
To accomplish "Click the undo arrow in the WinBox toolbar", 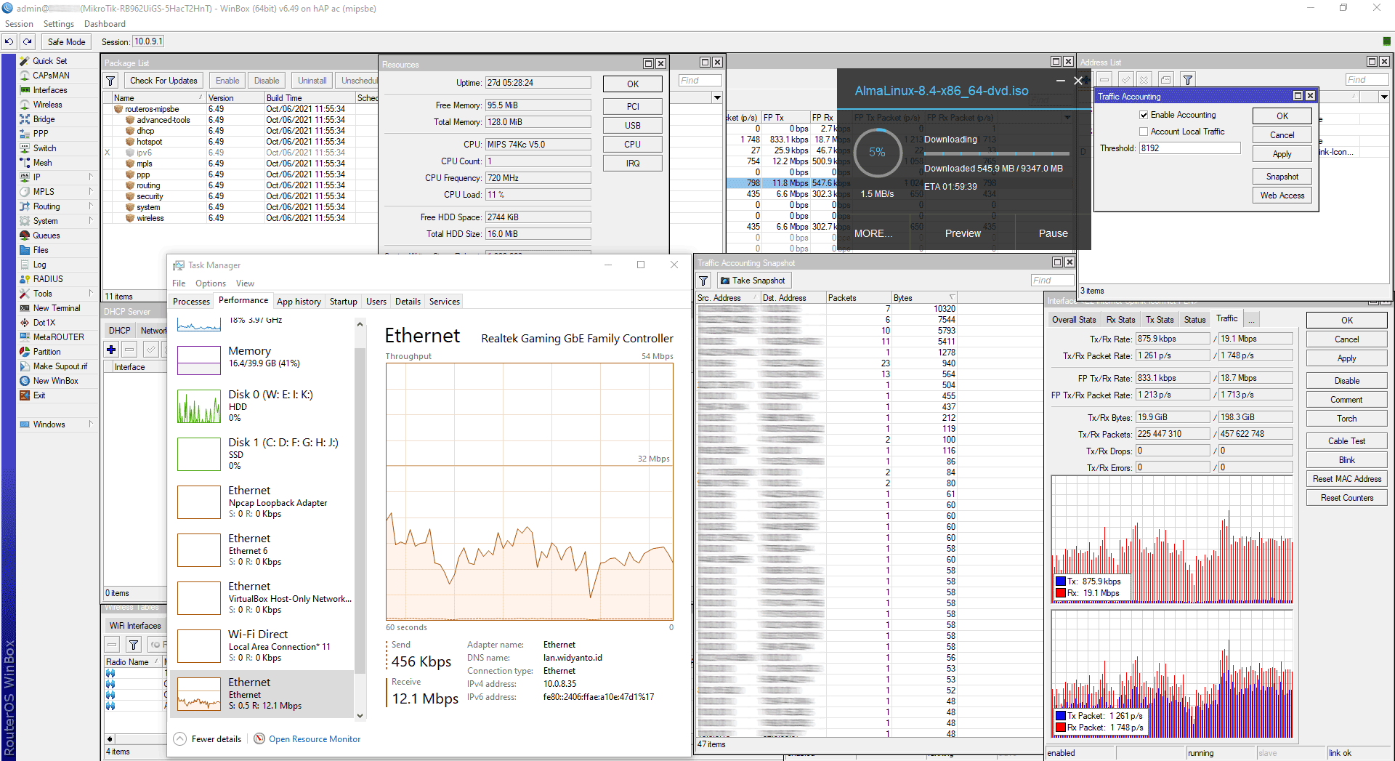I will coord(8,41).
